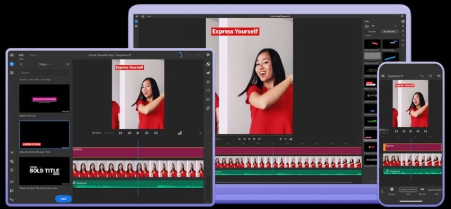Click the undo icon on phone top bar

pos(422,76)
